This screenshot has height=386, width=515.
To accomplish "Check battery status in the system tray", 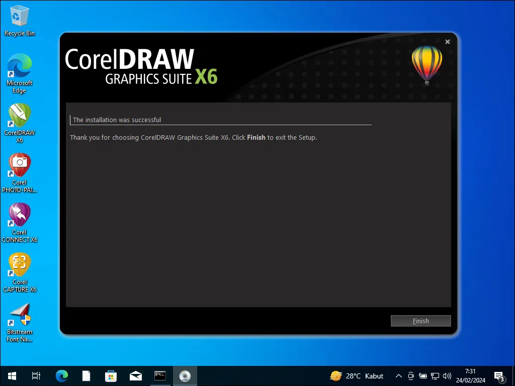I will tap(422, 375).
